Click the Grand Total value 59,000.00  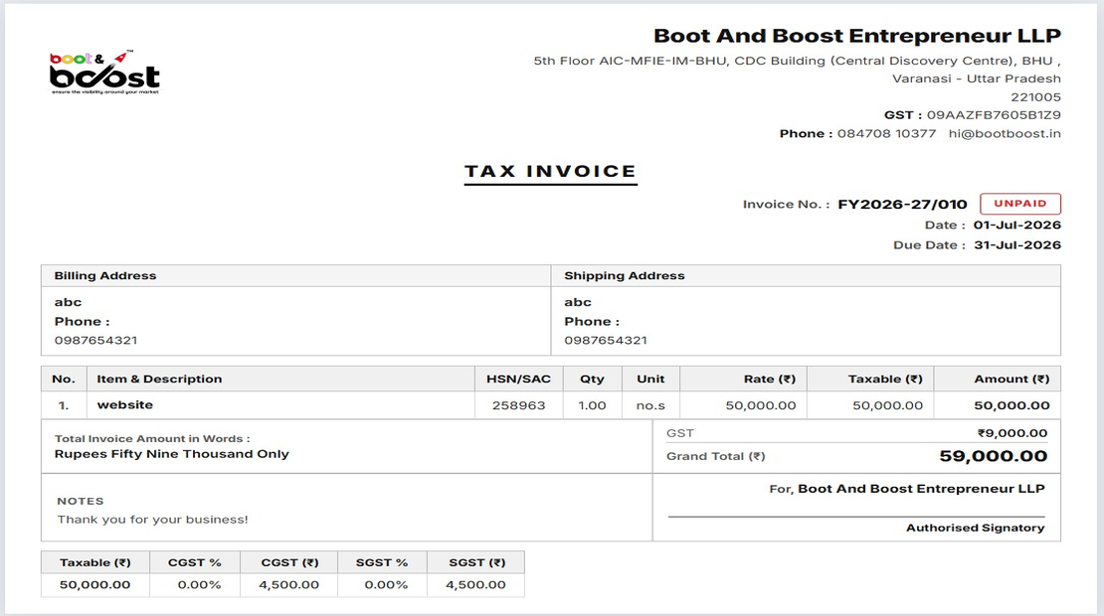(x=994, y=456)
